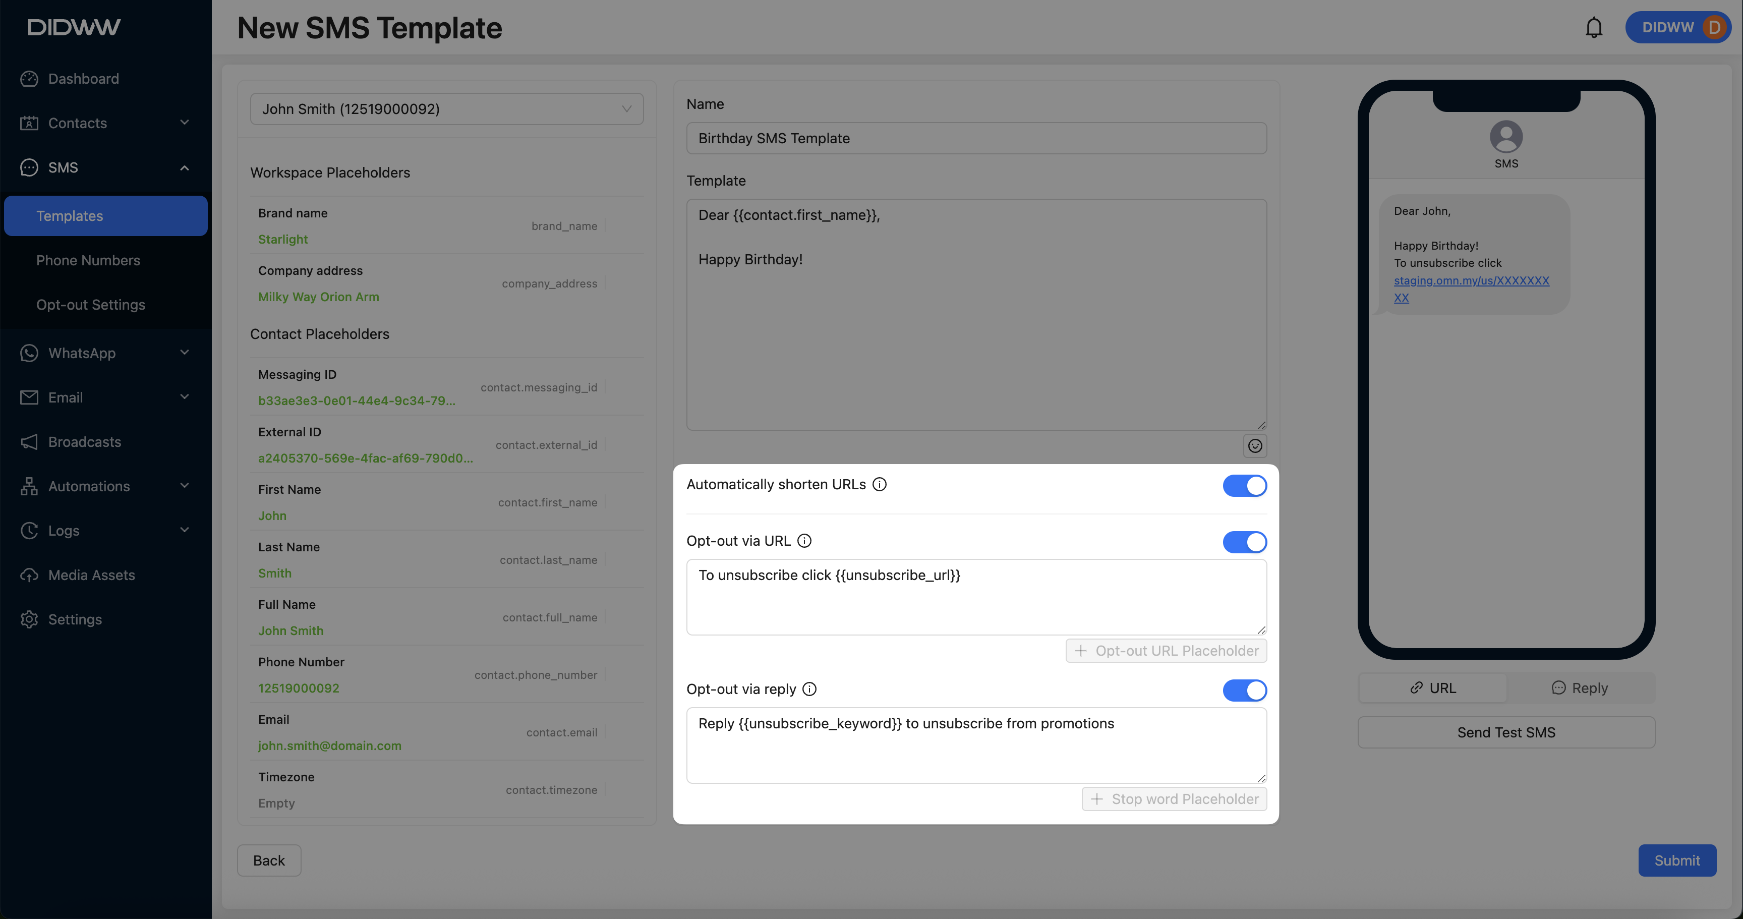The image size is (1743, 919).
Task: Open Dashboard from the sidebar
Action: click(x=83, y=79)
